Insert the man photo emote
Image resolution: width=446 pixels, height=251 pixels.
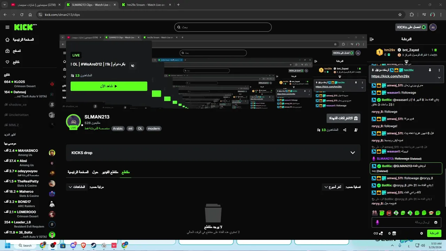(375, 213)
